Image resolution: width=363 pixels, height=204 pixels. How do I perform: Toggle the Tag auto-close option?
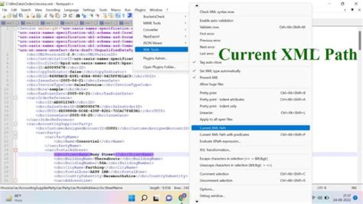pyautogui.click(x=251, y=62)
